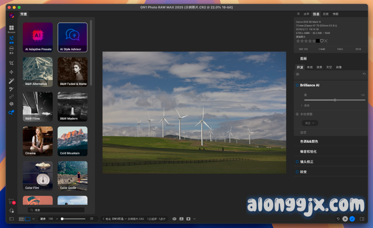The width and height of the screenshot is (373, 228).
Task: Click the heart like icon
Action: tap(322, 41)
